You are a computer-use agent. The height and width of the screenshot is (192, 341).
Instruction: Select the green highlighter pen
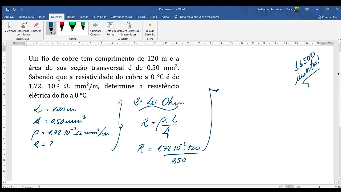72,26
